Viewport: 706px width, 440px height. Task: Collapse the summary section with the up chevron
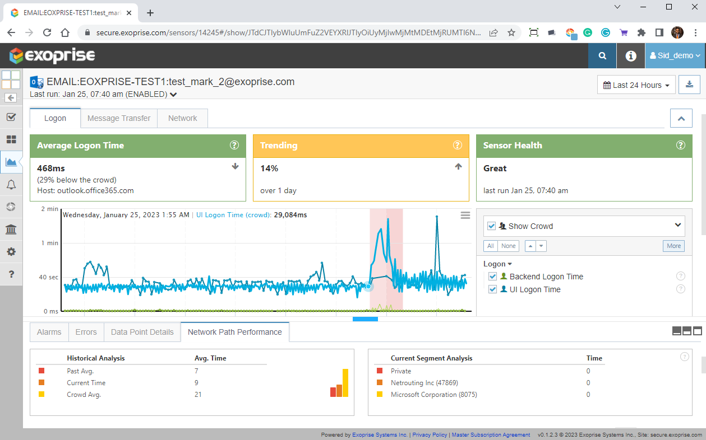[681, 119]
